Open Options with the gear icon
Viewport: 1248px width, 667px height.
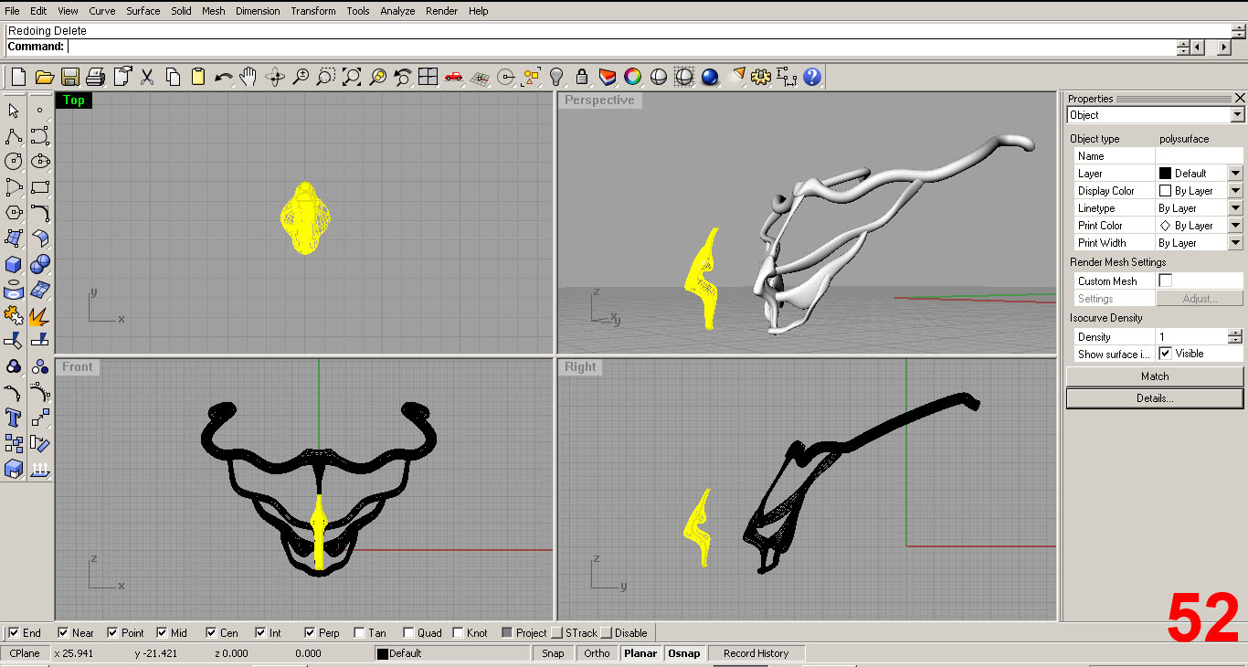(761, 77)
